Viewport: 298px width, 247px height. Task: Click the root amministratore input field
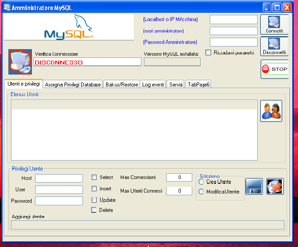click(233, 31)
